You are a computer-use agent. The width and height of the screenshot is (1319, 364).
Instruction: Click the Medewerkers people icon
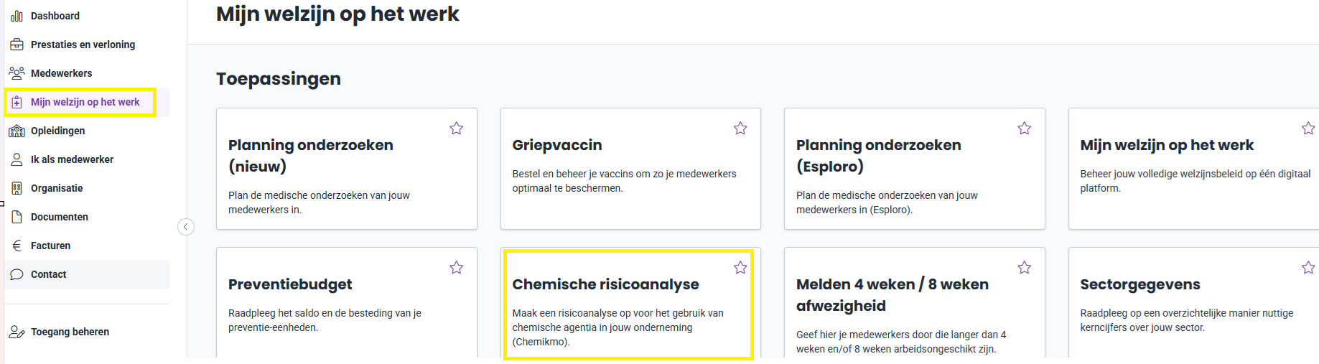tap(17, 73)
